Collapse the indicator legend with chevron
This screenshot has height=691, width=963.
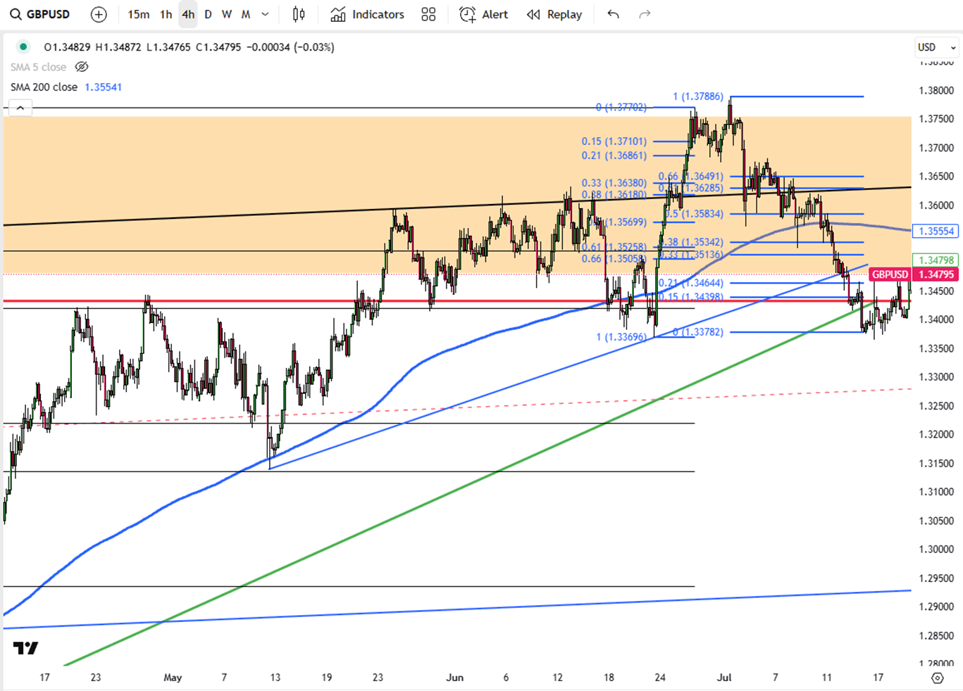[20, 108]
